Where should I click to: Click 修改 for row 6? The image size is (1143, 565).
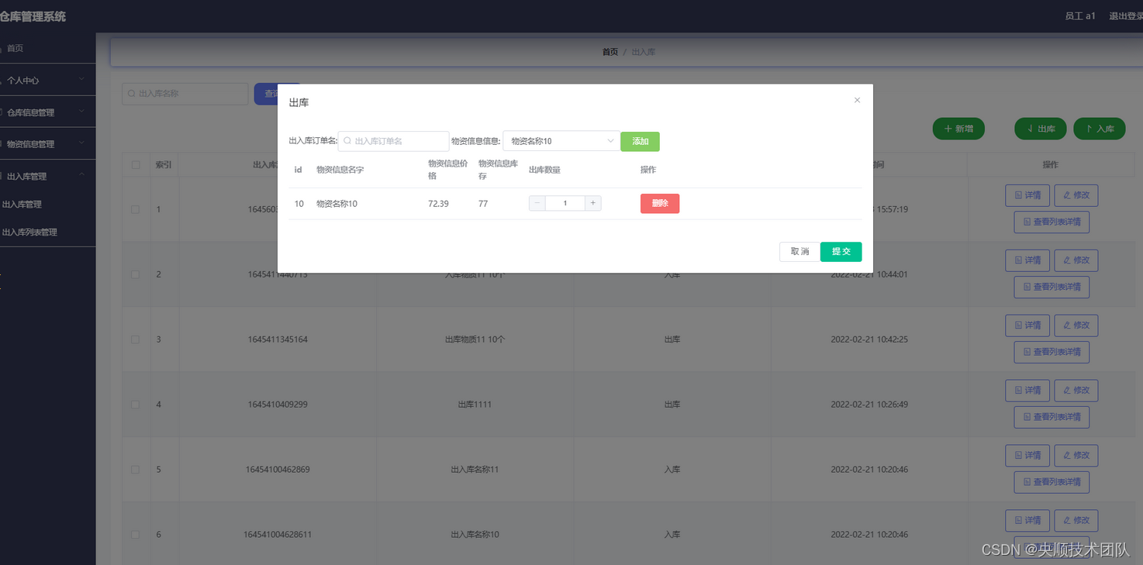point(1076,521)
